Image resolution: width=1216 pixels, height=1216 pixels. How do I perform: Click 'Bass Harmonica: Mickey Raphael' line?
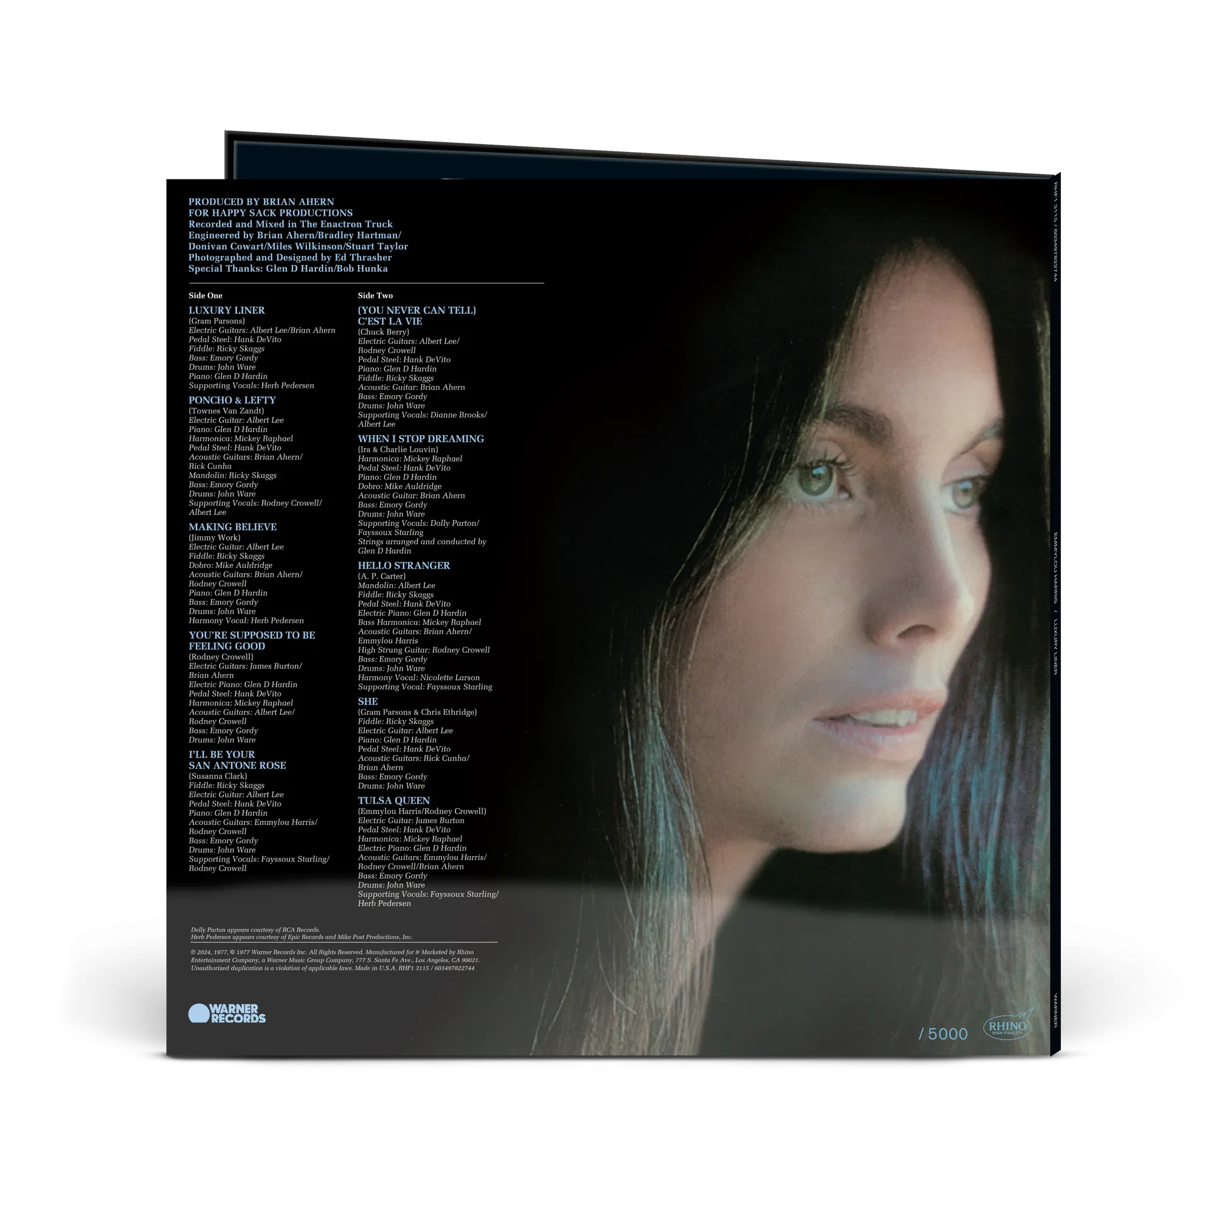[419, 623]
